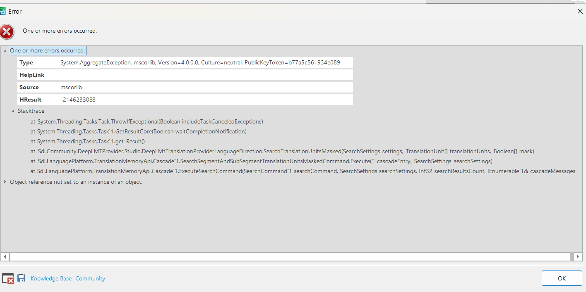This screenshot has height=292, width=586.
Task: Collapse the Stacktrace section
Action: (x=13, y=111)
